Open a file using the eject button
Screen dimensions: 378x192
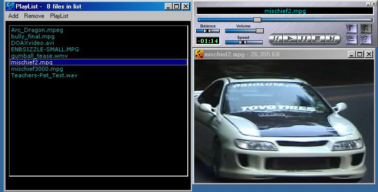[351, 39]
